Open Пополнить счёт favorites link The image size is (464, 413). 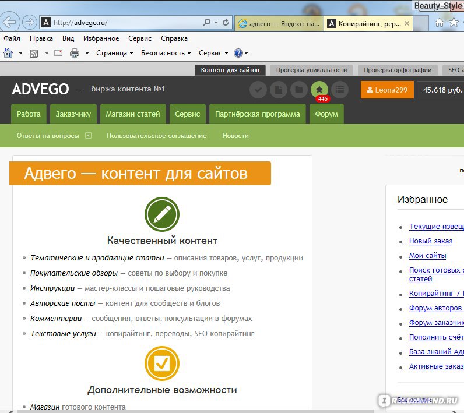pyautogui.click(x=437, y=337)
